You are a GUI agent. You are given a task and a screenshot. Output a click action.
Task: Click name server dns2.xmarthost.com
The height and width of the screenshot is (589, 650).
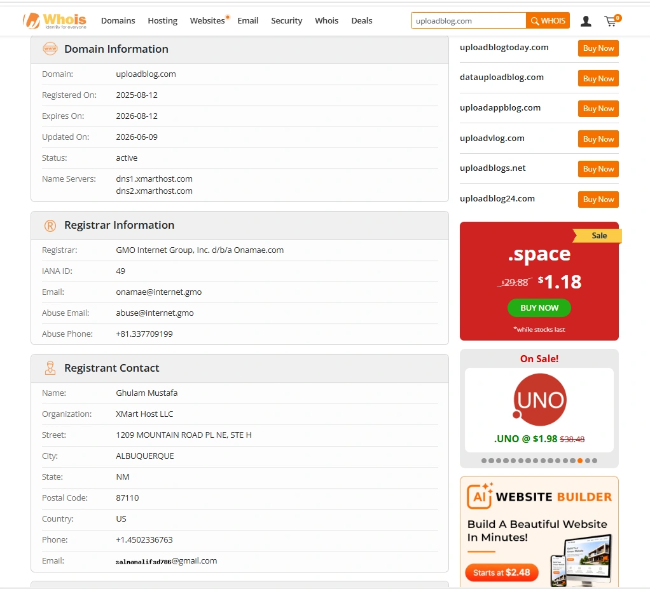click(x=154, y=191)
